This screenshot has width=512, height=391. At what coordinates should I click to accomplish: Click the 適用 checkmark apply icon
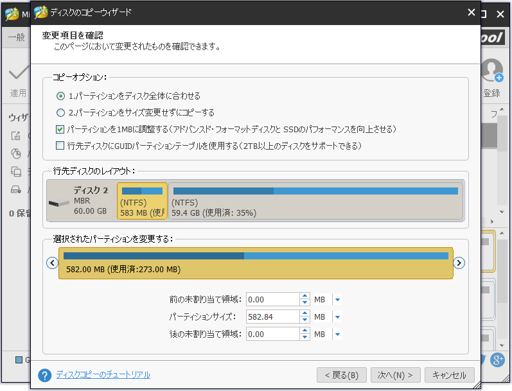click(x=18, y=73)
